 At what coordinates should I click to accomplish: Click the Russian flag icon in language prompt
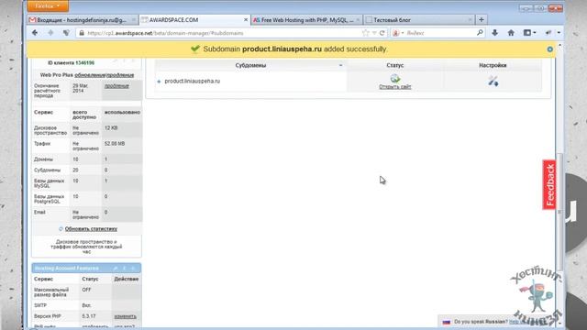(447, 322)
